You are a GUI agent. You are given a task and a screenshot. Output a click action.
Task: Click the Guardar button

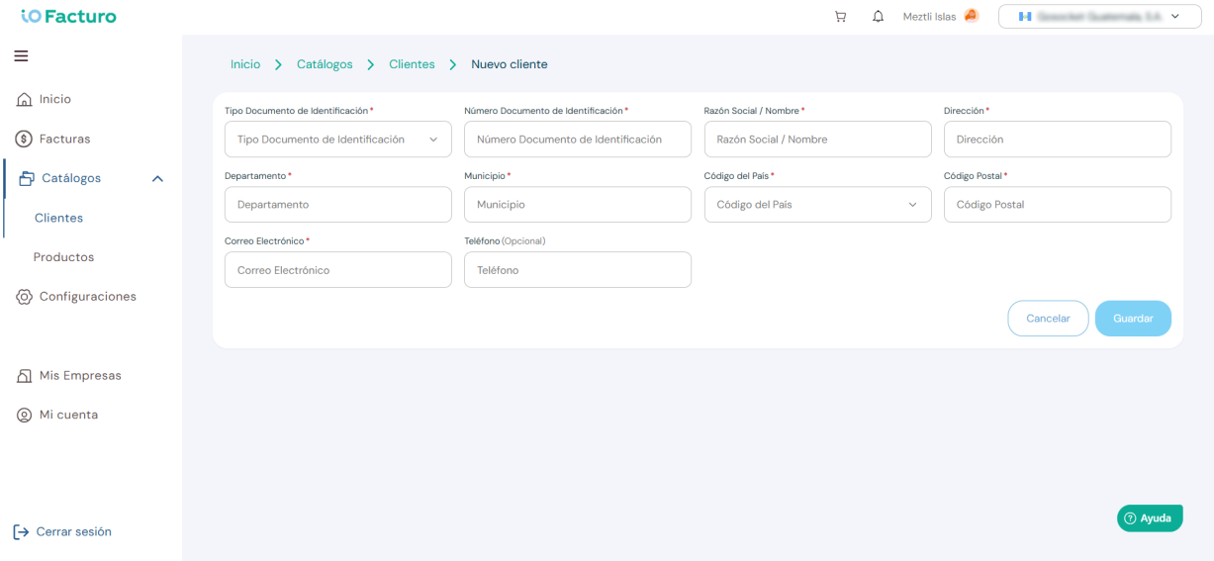coord(1133,319)
